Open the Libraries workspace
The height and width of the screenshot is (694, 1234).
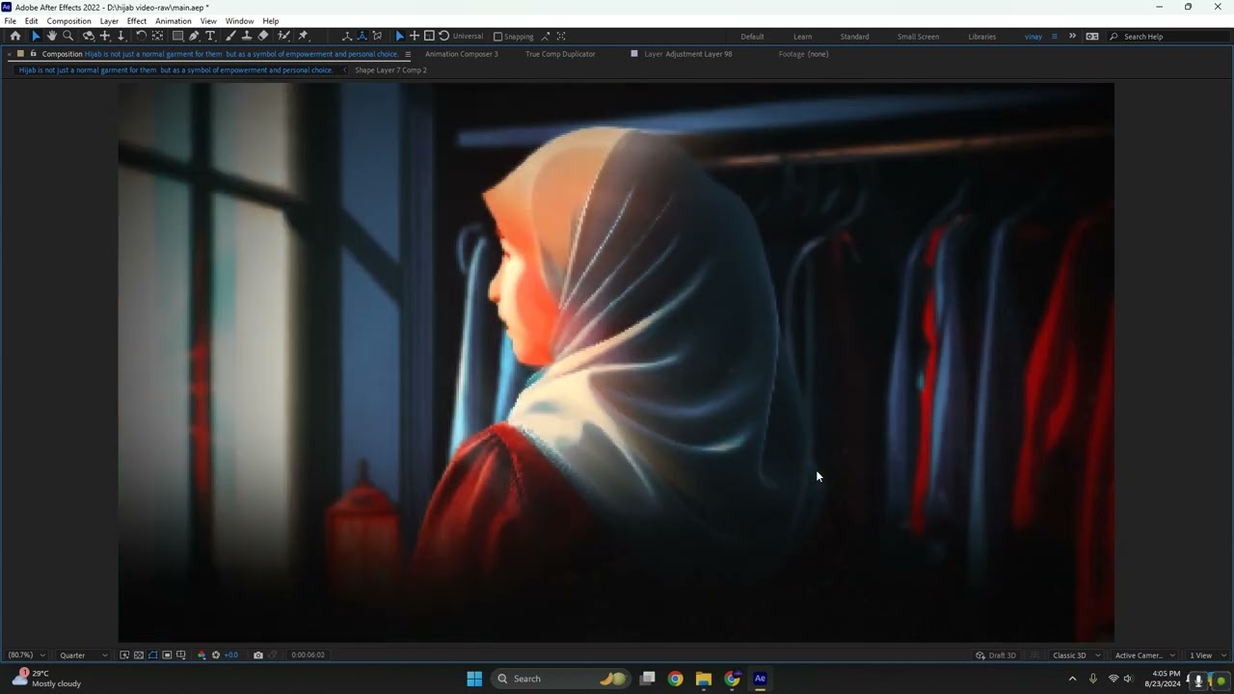click(982, 37)
